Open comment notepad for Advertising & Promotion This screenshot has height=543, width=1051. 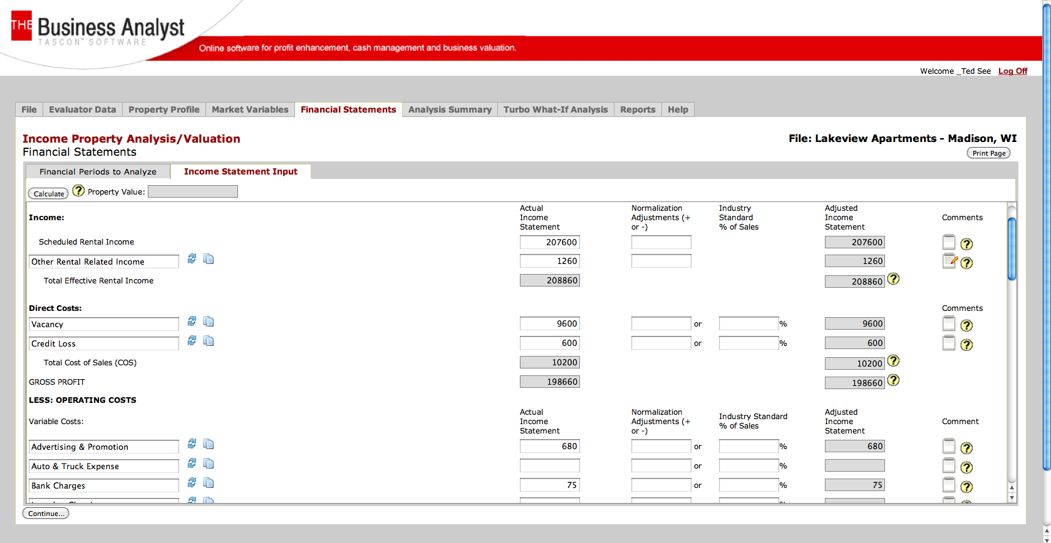pyautogui.click(x=949, y=446)
